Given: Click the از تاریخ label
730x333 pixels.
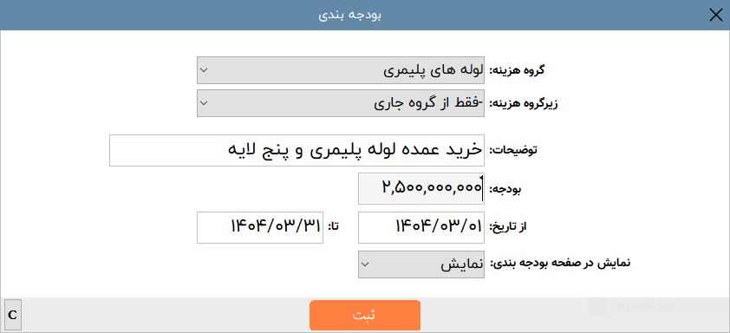Looking at the screenshot, I should (x=509, y=227).
